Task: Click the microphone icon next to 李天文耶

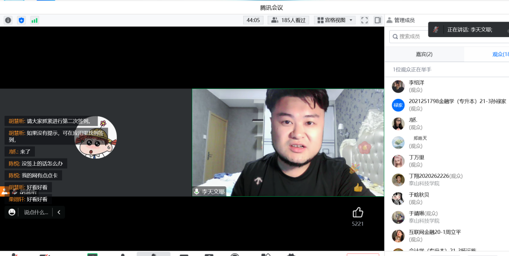Action: tap(197, 192)
